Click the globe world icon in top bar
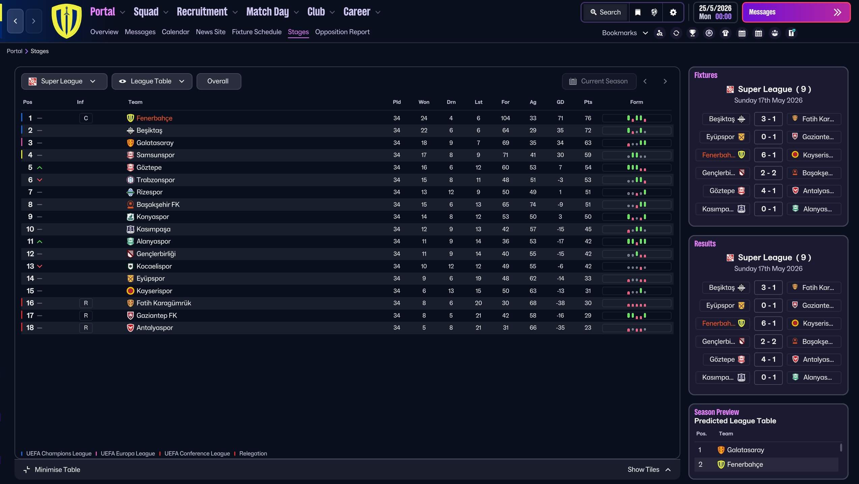This screenshot has width=859, height=484. (x=654, y=12)
